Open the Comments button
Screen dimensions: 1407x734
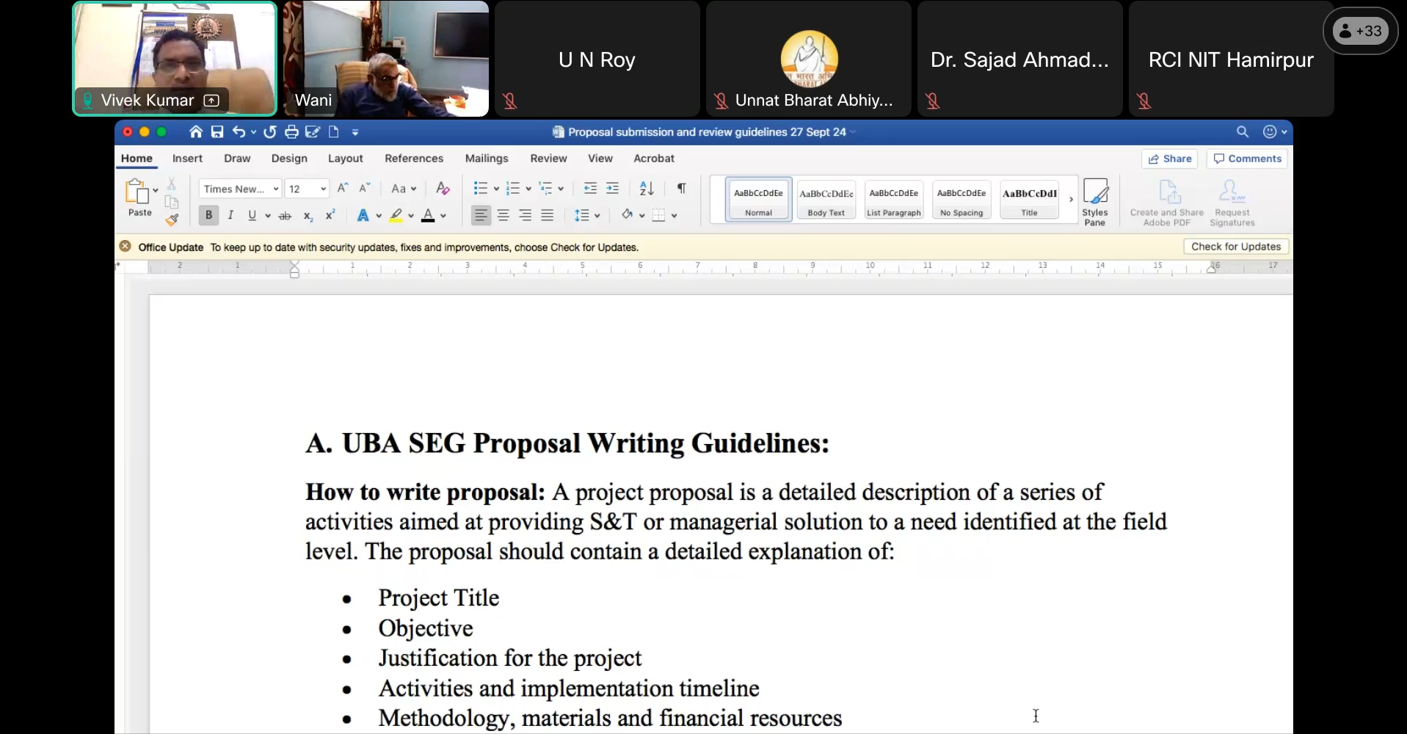coord(1247,159)
